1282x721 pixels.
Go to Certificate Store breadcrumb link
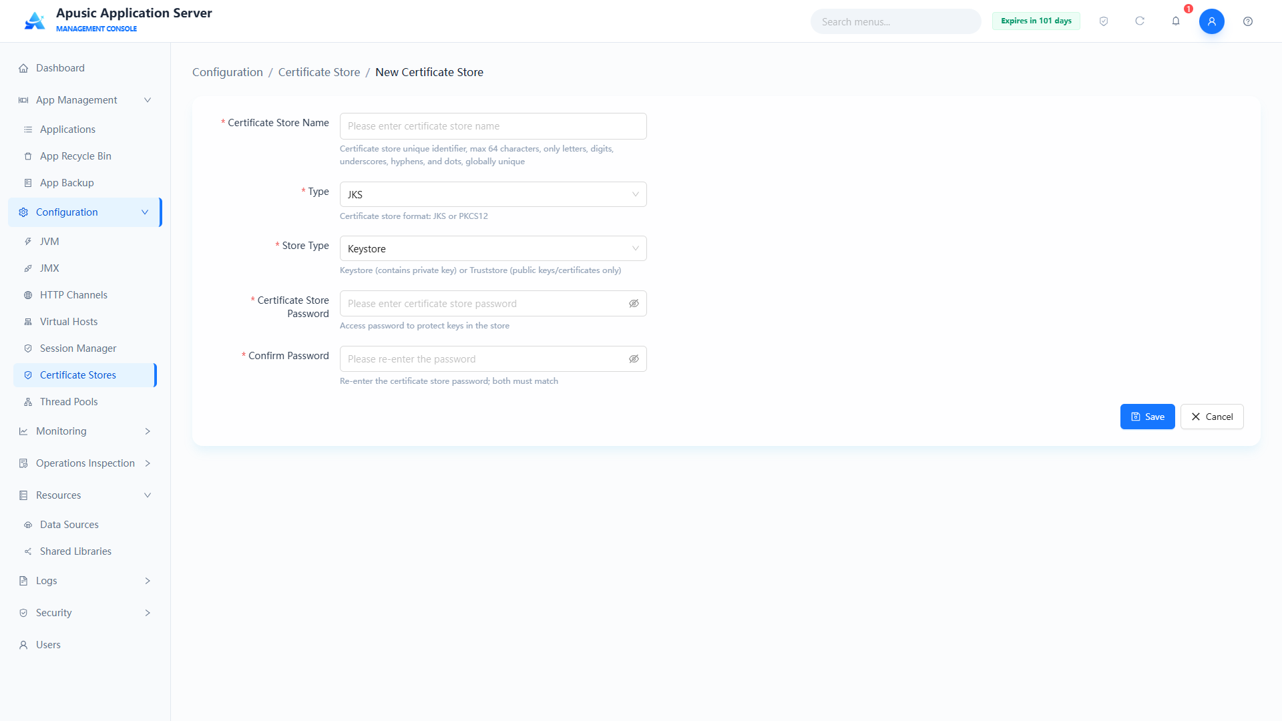pos(319,72)
